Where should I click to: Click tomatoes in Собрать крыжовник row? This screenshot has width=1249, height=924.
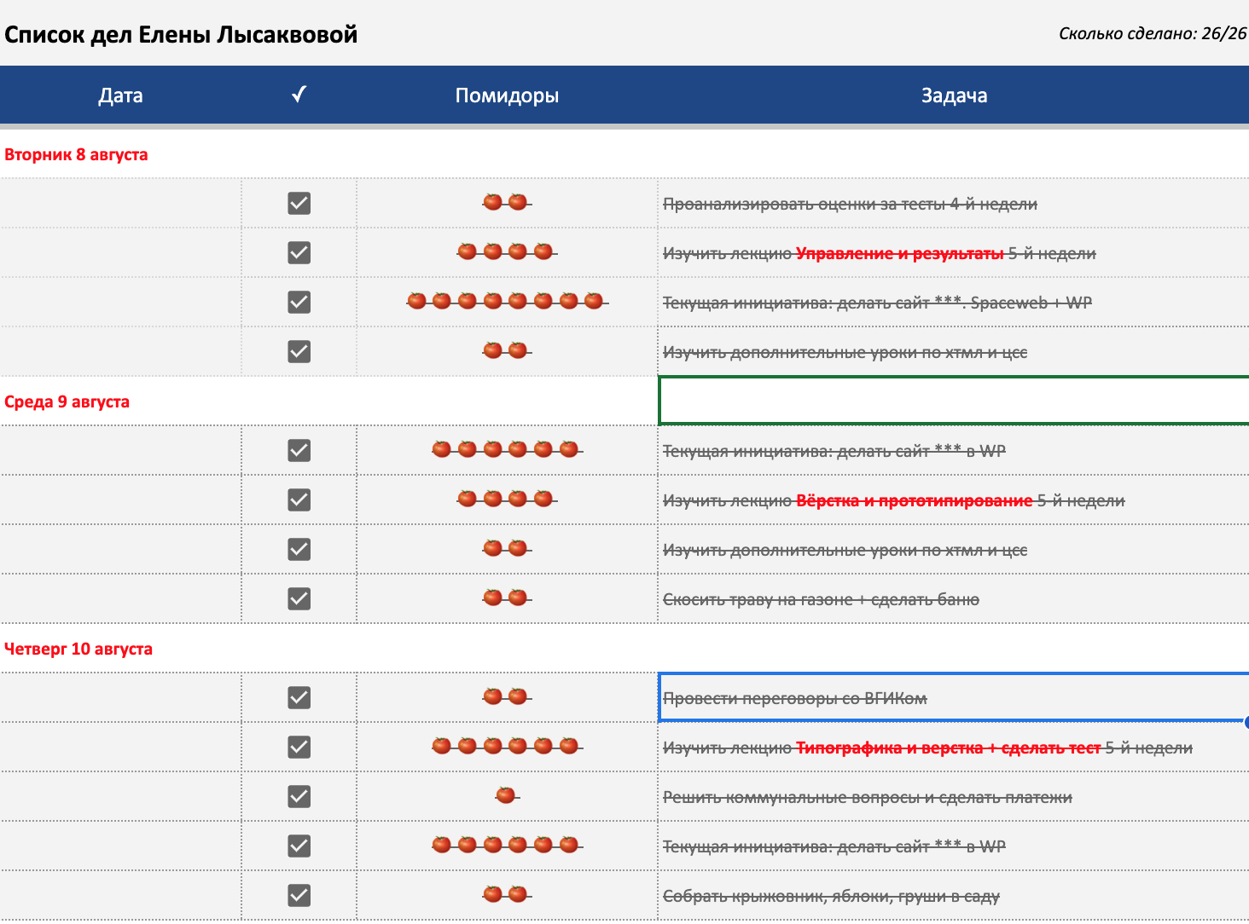click(506, 894)
